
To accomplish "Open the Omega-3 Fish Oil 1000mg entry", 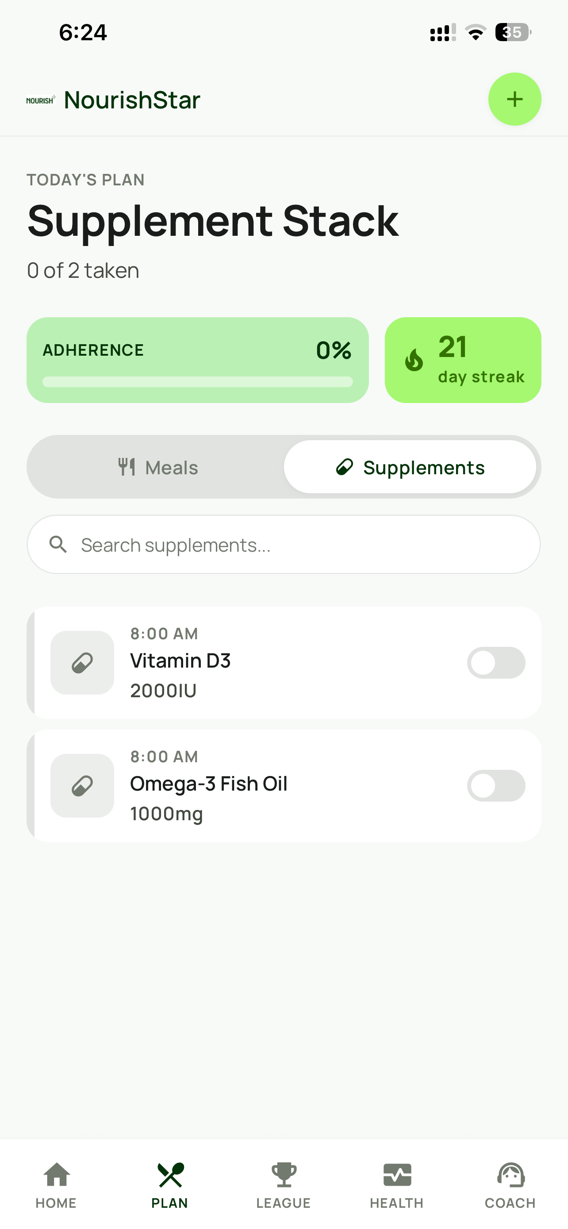I will click(284, 785).
